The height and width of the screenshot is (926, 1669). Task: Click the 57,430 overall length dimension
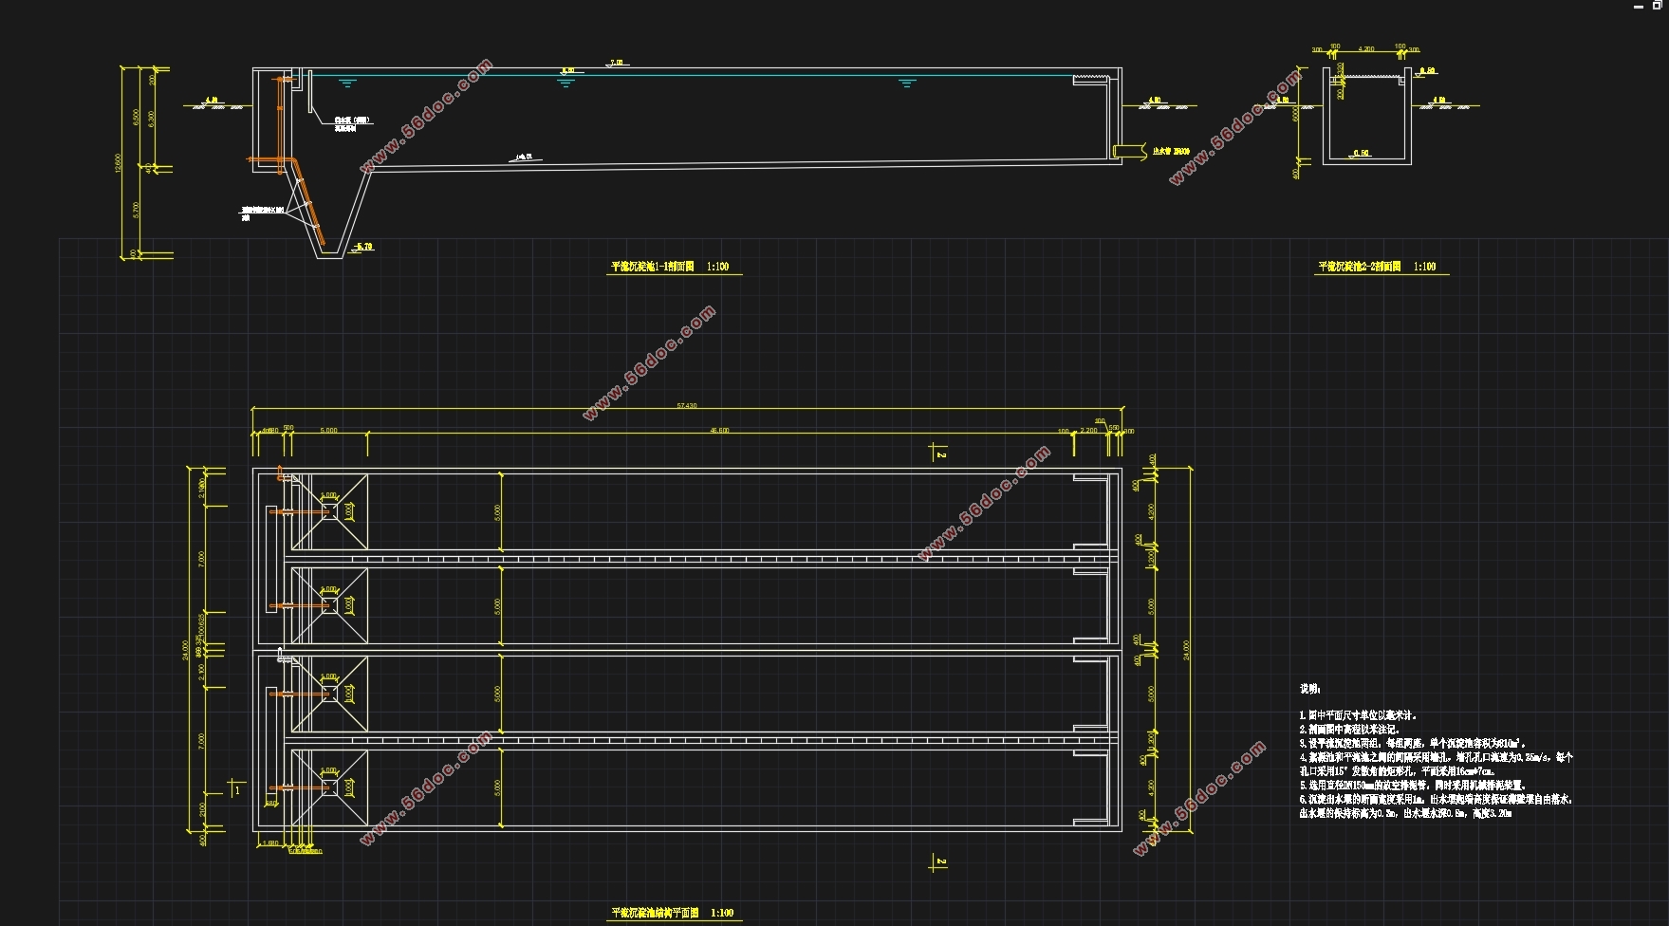point(687,406)
